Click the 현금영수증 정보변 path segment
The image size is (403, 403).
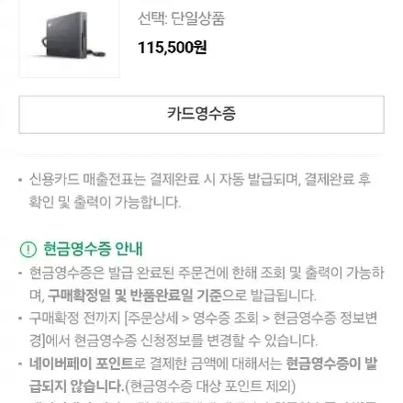tap(325, 318)
